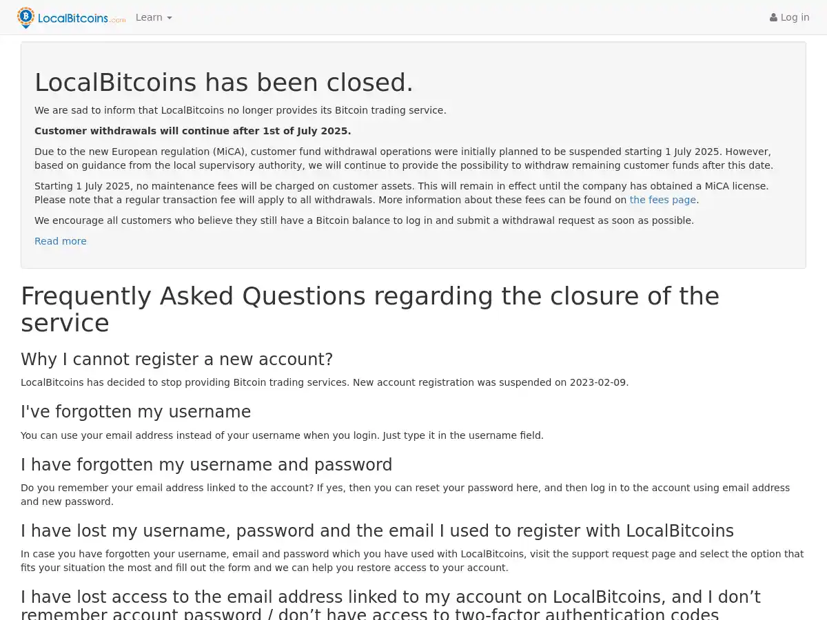Click the I've forgotten my username heading

[136, 411]
